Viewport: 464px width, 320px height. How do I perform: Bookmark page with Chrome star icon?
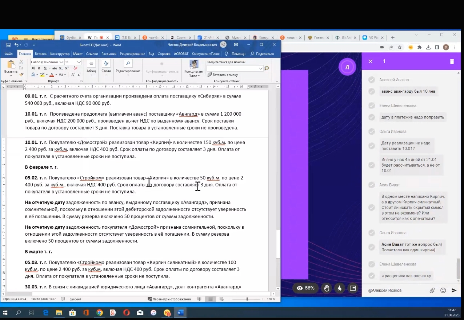coord(400,47)
